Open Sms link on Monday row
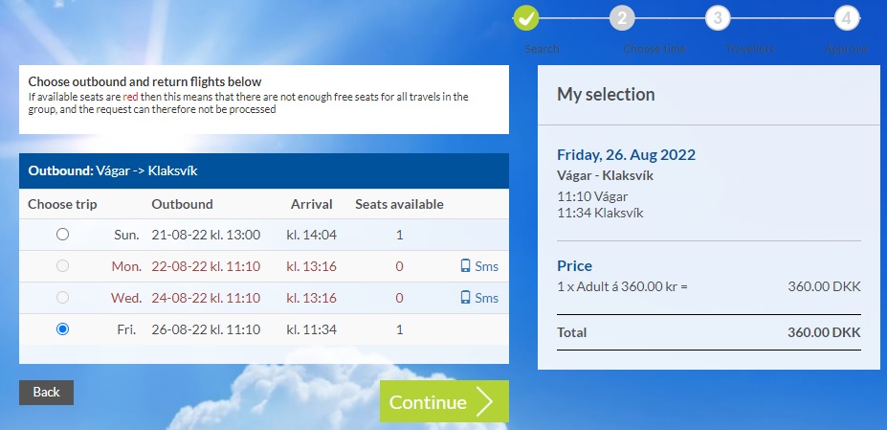The width and height of the screenshot is (887, 430). point(487,266)
